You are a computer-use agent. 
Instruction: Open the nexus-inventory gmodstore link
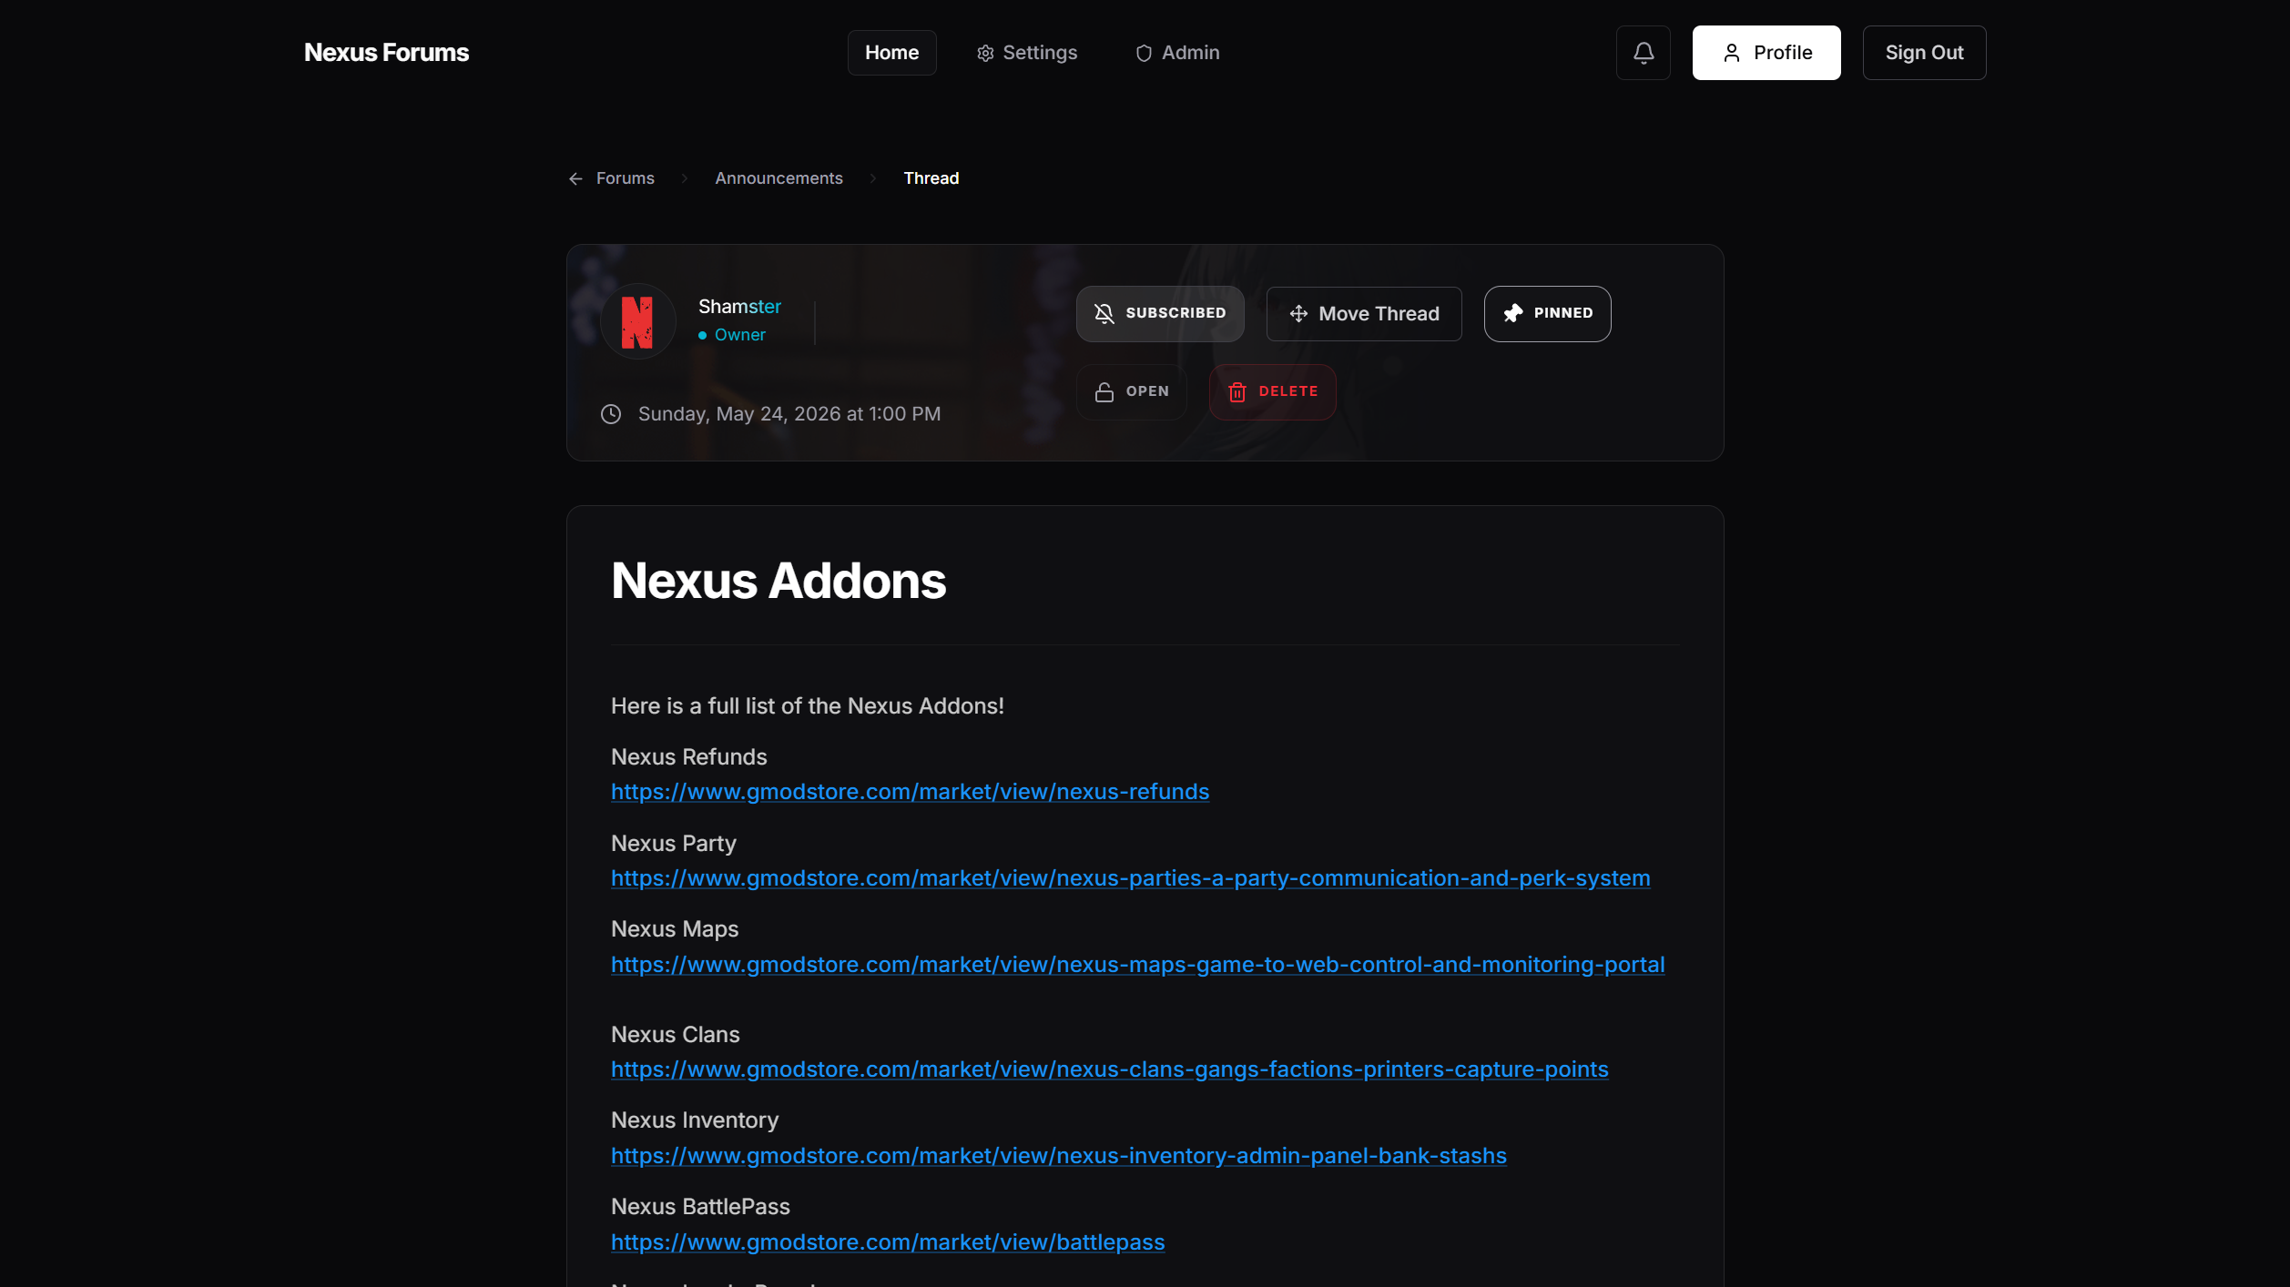[1058, 1156]
